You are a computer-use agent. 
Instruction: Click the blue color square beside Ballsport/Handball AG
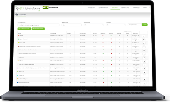pos(18,82)
